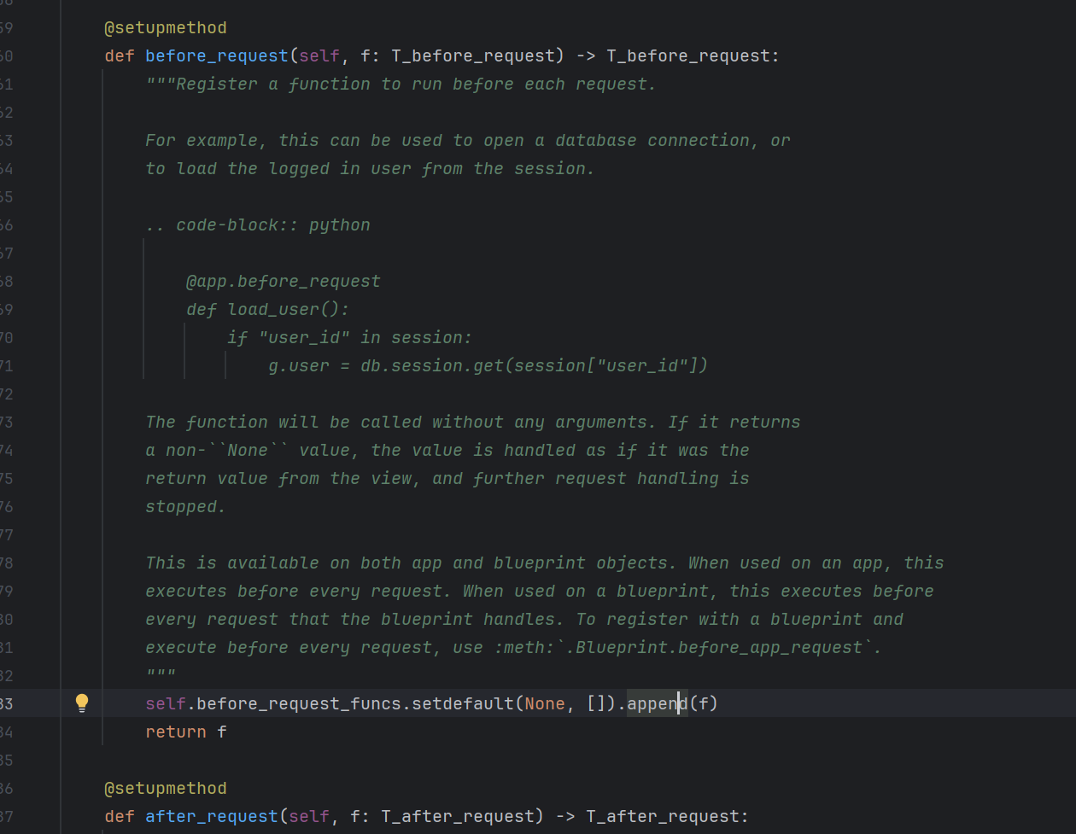Image resolution: width=1076 pixels, height=834 pixels.
Task: Click the @setupmethod decorator above after_request
Action: pos(166,789)
